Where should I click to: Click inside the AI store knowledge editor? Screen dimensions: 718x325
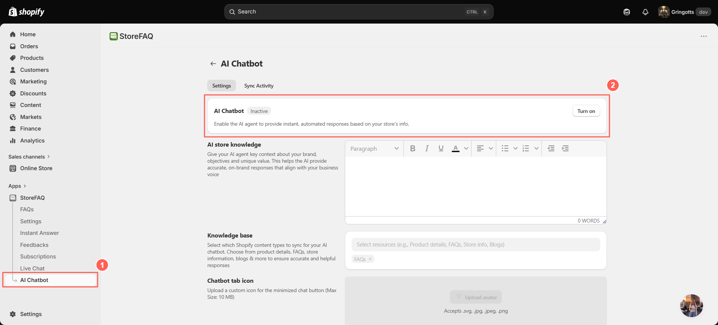pos(476,186)
